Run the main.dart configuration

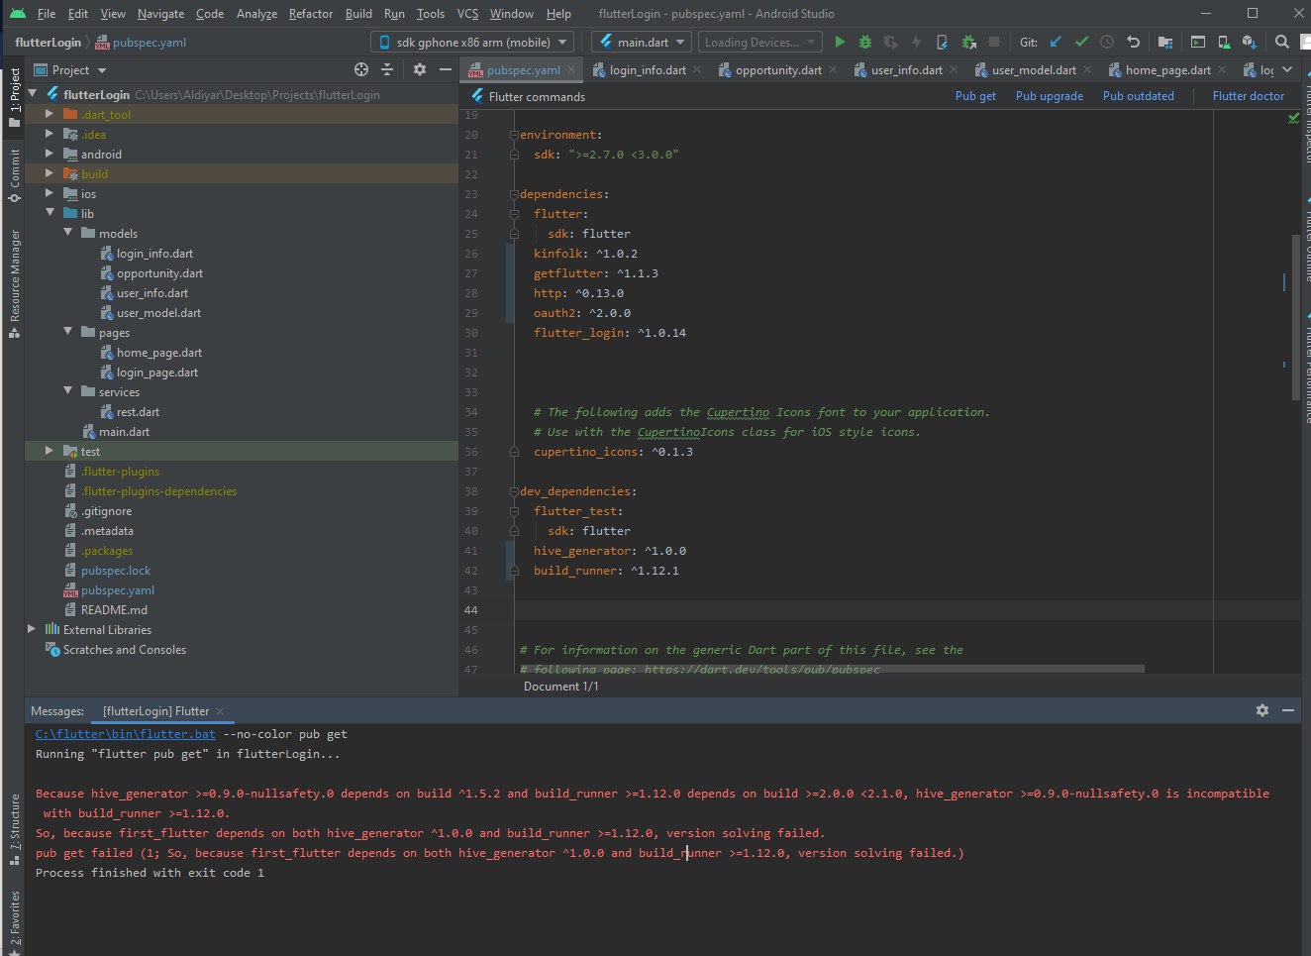click(x=840, y=42)
